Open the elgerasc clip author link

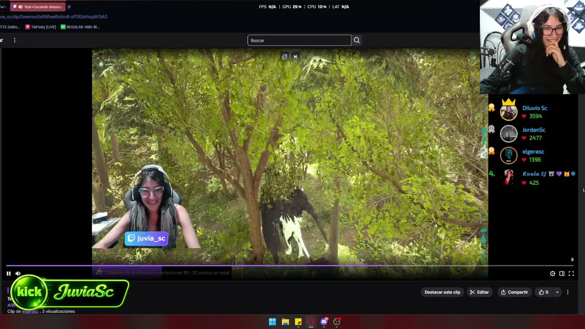click(x=30, y=312)
